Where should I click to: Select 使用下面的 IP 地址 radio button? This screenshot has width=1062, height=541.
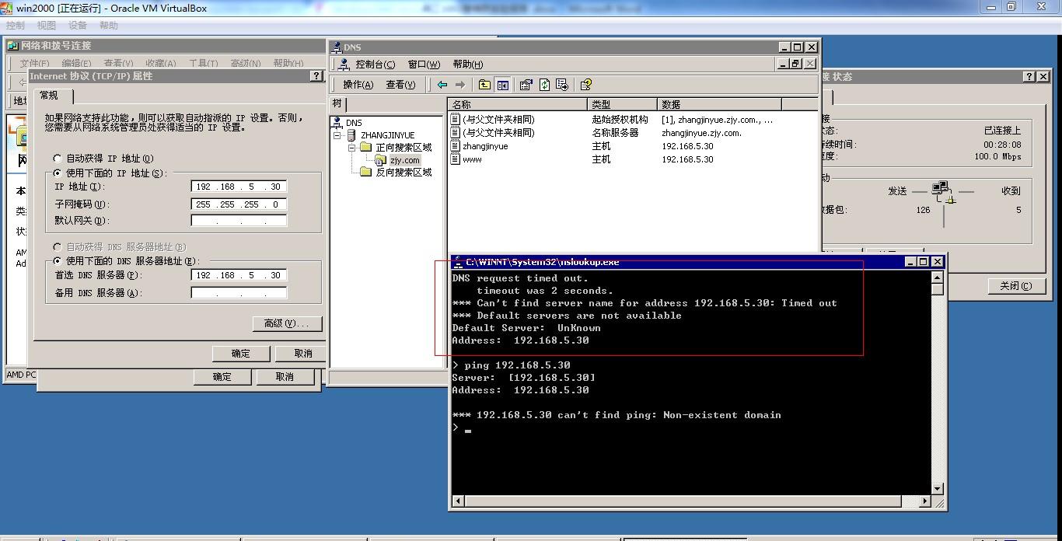(57, 173)
